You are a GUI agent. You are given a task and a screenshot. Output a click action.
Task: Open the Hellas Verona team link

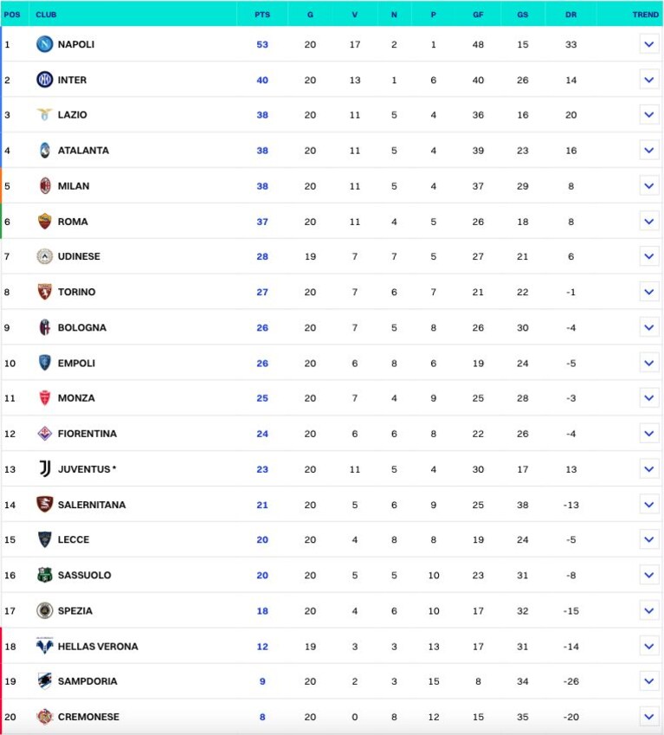point(98,647)
